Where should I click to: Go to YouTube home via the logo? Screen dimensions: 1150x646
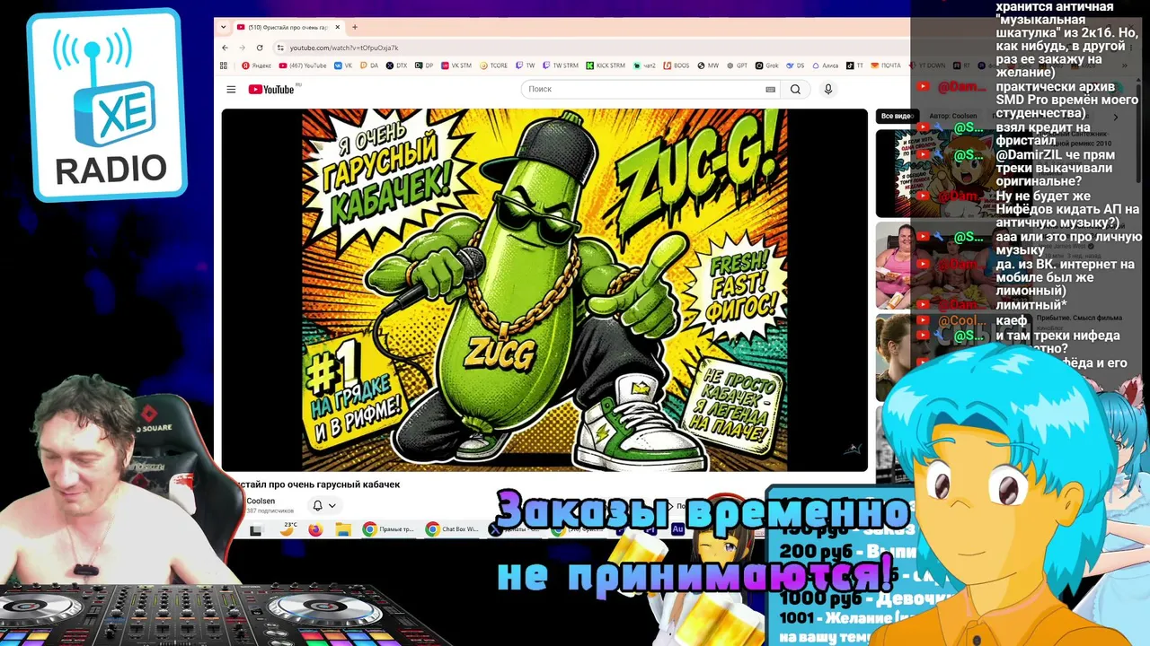[x=271, y=90]
